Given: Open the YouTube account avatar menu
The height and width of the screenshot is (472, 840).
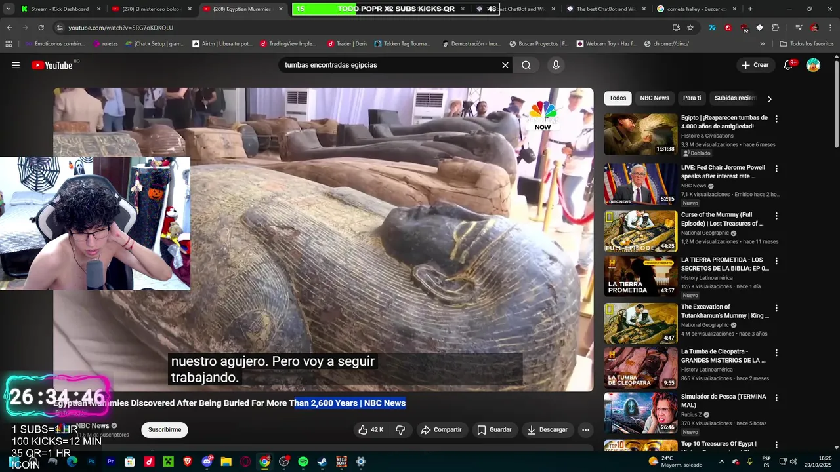Looking at the screenshot, I should point(813,65).
